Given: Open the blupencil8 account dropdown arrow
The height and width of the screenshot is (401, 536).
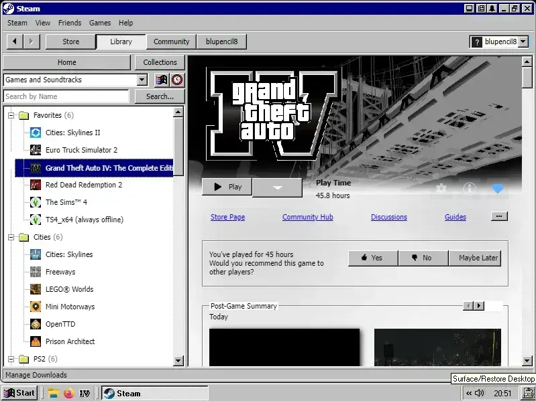Looking at the screenshot, I should pyautogui.click(x=523, y=42).
